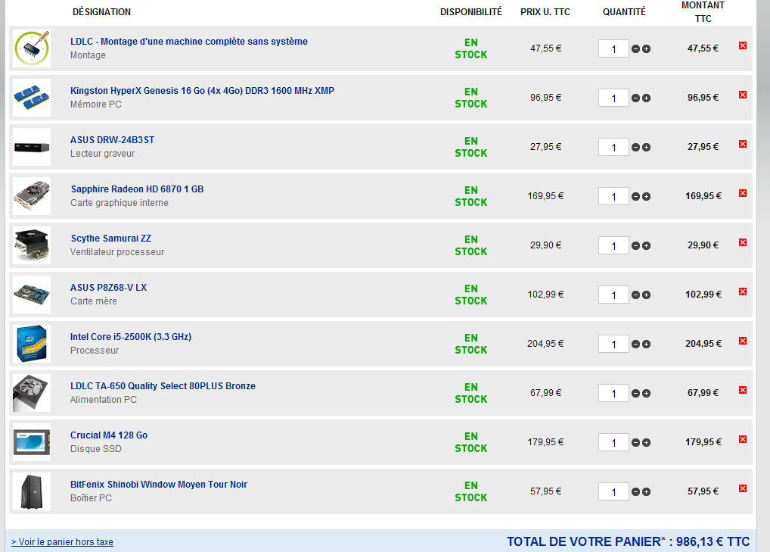Increase quantity of Scythe Samurai ZZ
The height and width of the screenshot is (552, 770).
[646, 246]
